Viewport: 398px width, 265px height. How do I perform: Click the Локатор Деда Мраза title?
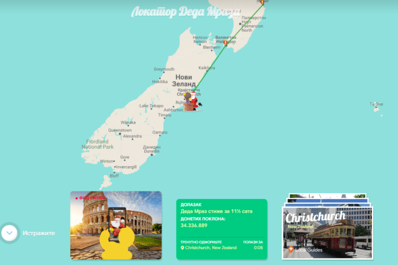pos(186,12)
